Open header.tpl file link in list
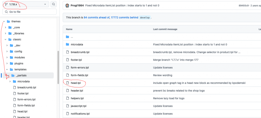This screenshot has width=261, height=118. [x=77, y=91]
